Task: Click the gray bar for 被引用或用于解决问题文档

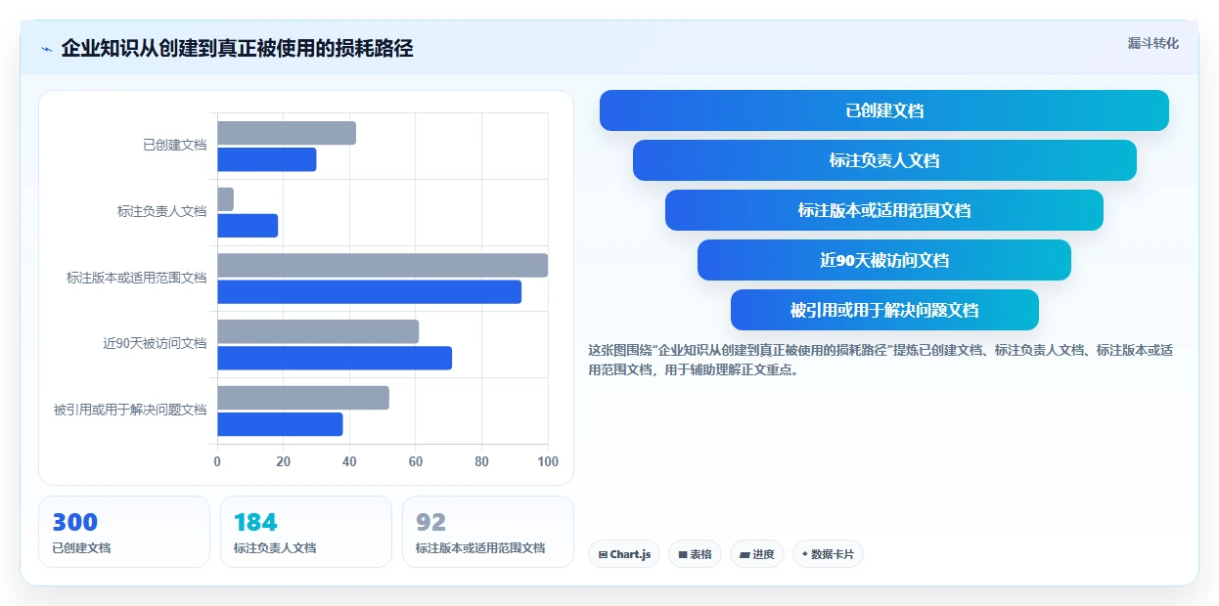Action: 303,398
